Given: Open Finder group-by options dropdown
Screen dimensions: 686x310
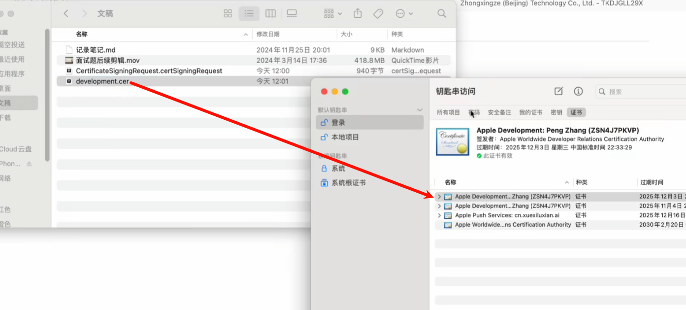Looking at the screenshot, I should (x=333, y=14).
